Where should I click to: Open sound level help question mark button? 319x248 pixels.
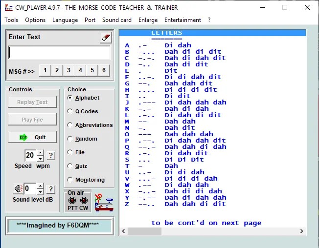pyautogui.click(x=51, y=189)
